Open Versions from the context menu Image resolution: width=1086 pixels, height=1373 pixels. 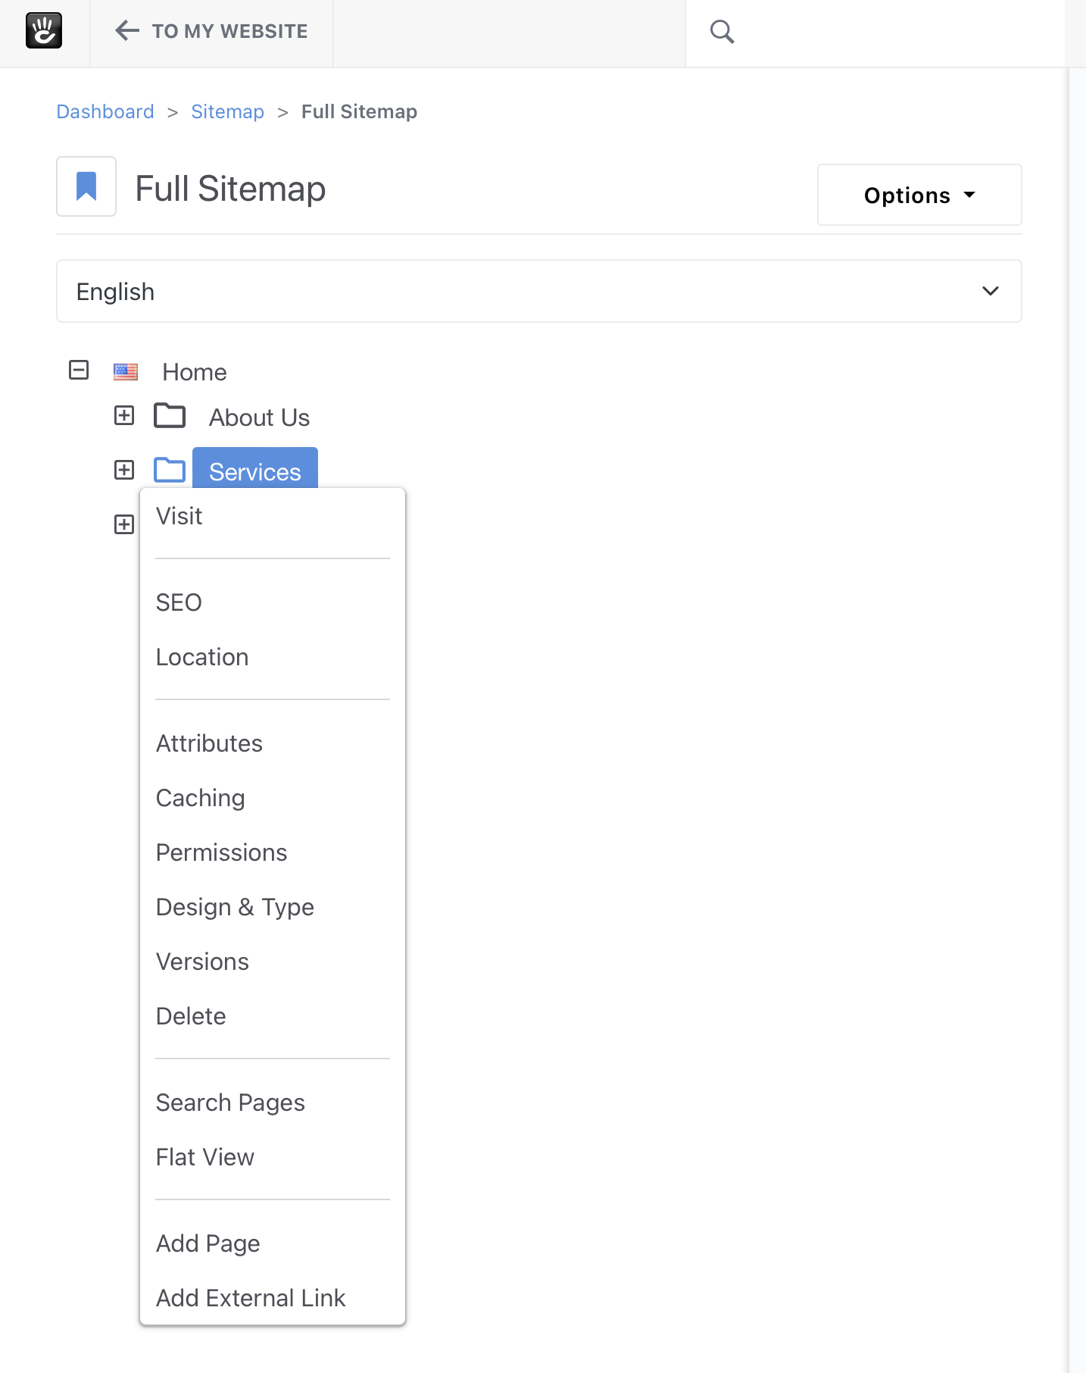pos(202,962)
